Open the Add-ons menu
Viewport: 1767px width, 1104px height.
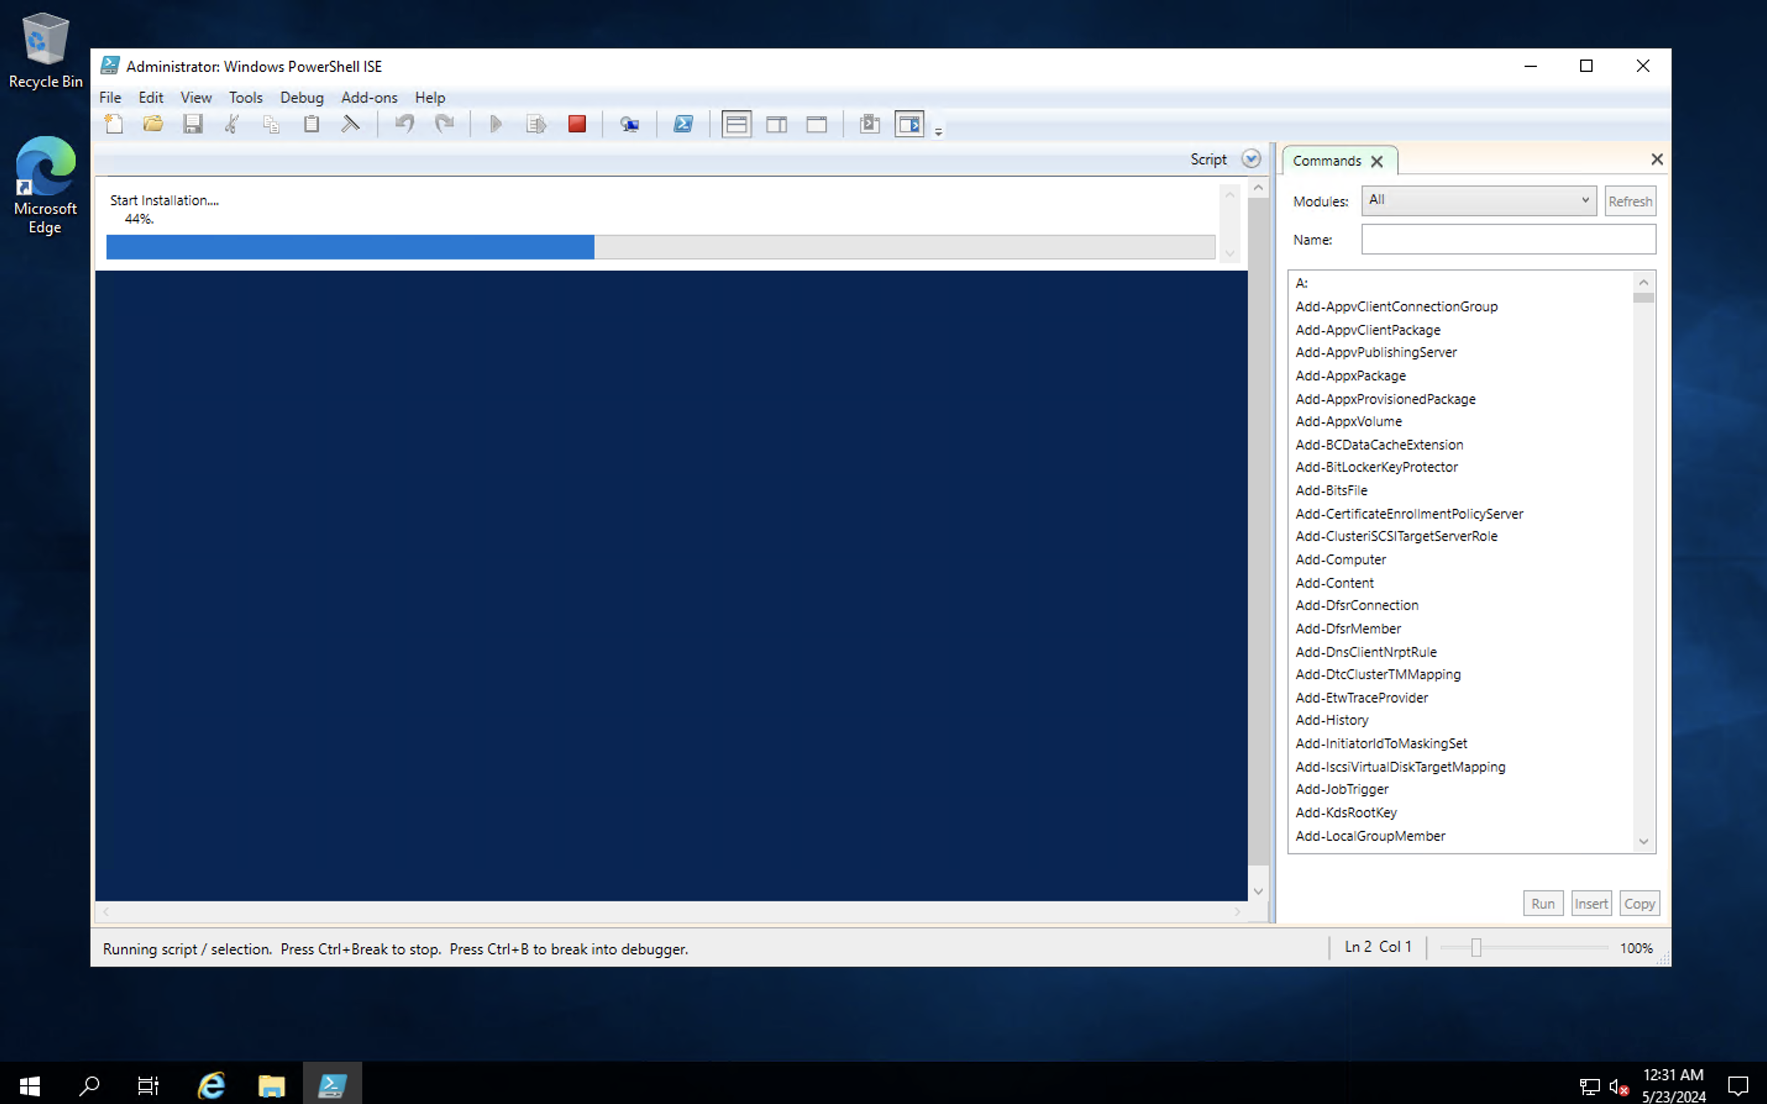tap(369, 97)
